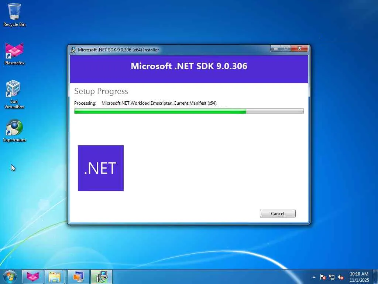The height and width of the screenshot is (284, 378).
Task: Open Plasmafox from the taskbar
Action: coord(33,277)
